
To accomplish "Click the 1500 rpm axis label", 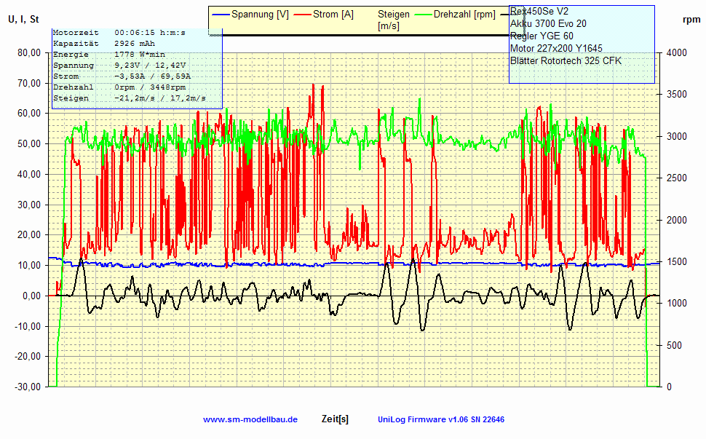I will pyautogui.click(x=677, y=261).
